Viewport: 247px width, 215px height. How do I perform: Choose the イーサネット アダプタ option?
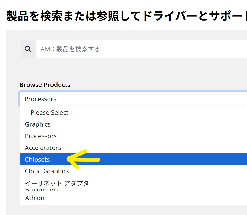tap(57, 183)
